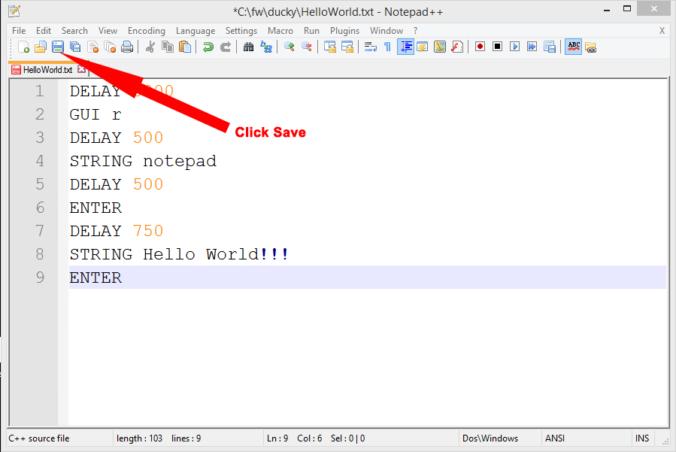Place cursor on 'DELAY 500' in line 3
Image resolution: width=676 pixels, height=452 pixels.
click(117, 138)
